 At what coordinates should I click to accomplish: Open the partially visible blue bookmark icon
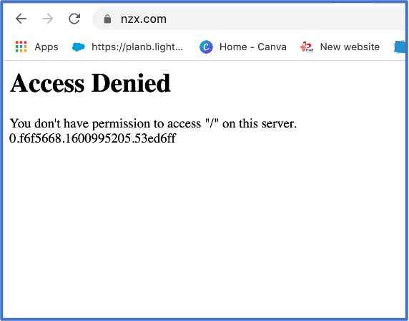coord(400,47)
